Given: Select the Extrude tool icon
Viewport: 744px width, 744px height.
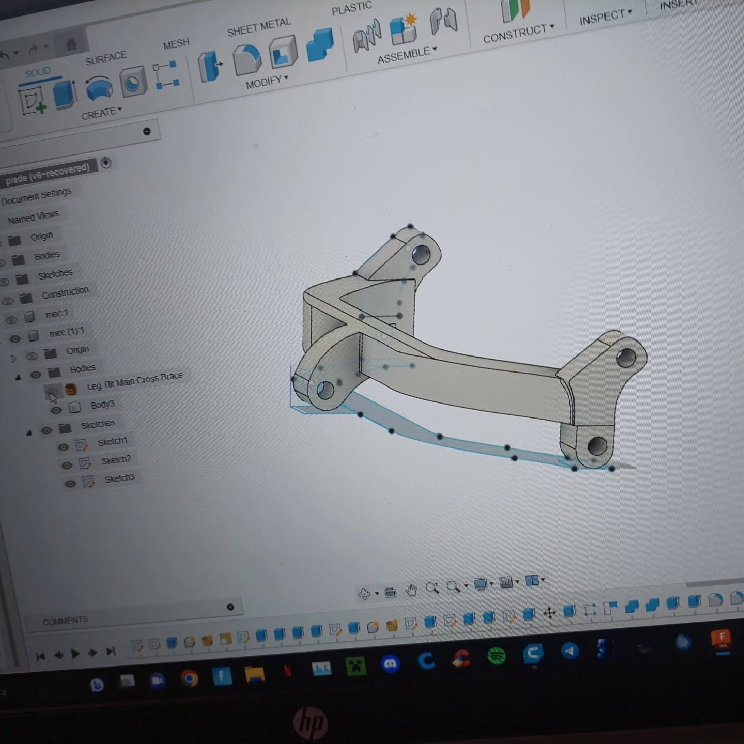Looking at the screenshot, I should 65,94.
